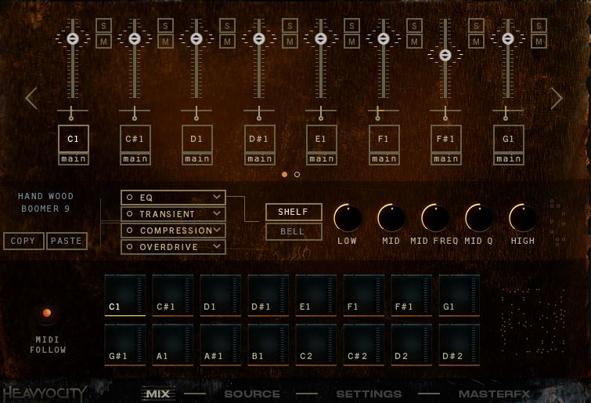Click the right arrow to next channels
Viewport: 591px width, 403px height.
coord(557,99)
